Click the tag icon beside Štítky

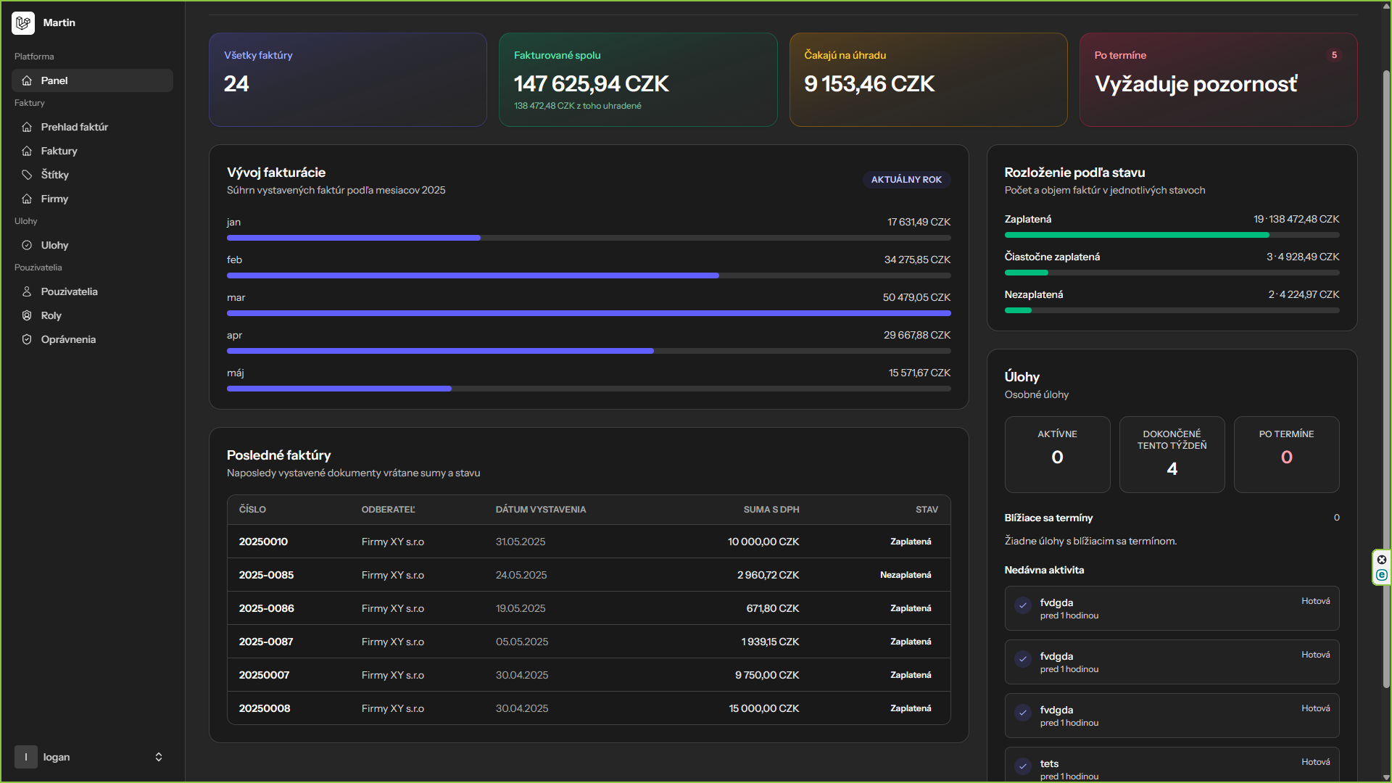click(27, 175)
